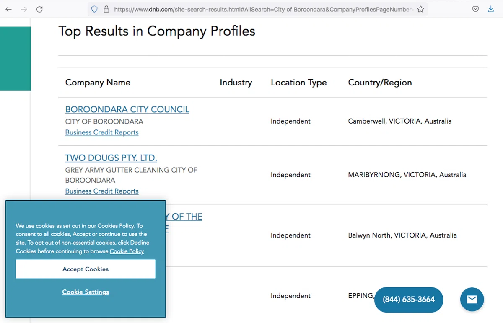Click the Country/Region column header
Image resolution: width=503 pixels, height=323 pixels.
coord(380,83)
